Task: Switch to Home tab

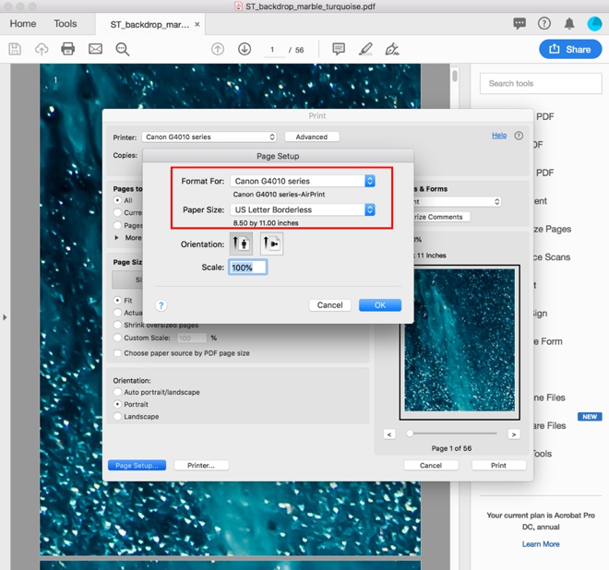Action: [x=23, y=24]
